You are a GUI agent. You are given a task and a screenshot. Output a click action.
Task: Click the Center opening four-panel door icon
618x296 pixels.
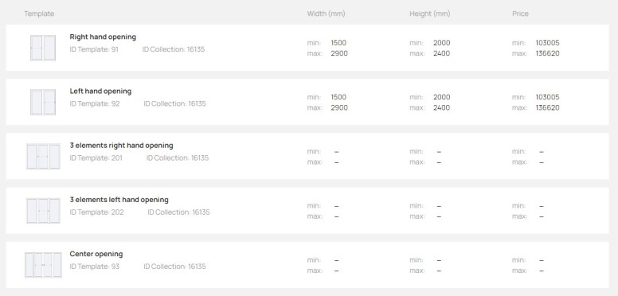pos(43,265)
